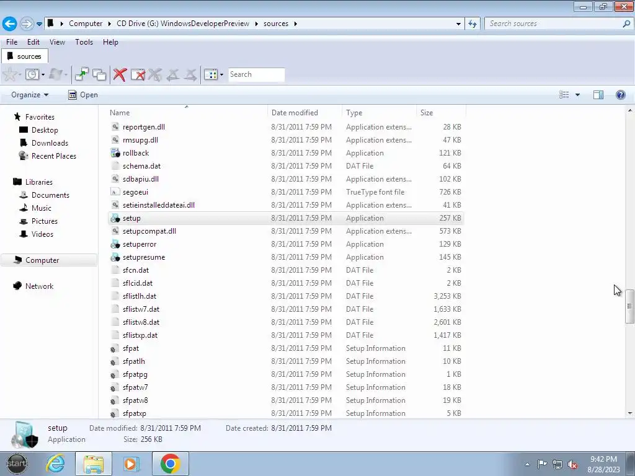
Task: Open the View menu
Action: tap(57, 42)
